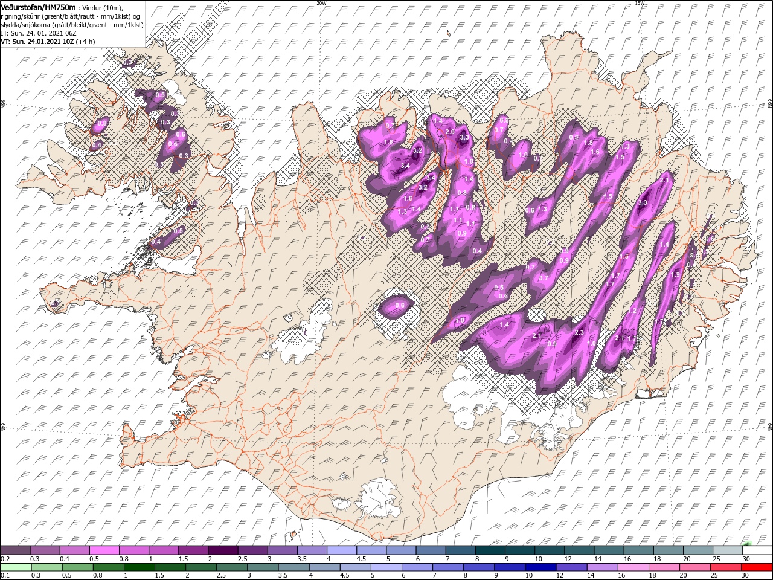Click the 0.1 label starting the green scale
This screenshot has width=773, height=580.
click(x=5, y=576)
